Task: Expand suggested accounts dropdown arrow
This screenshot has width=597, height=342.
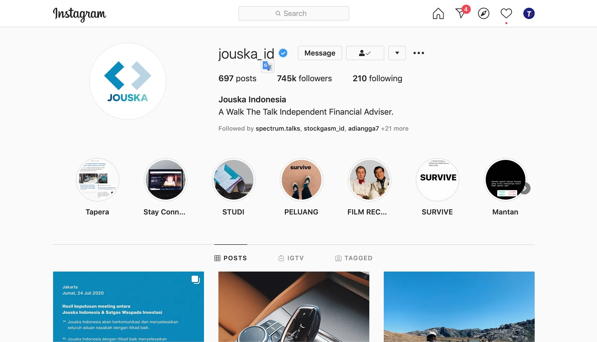Action: [397, 53]
